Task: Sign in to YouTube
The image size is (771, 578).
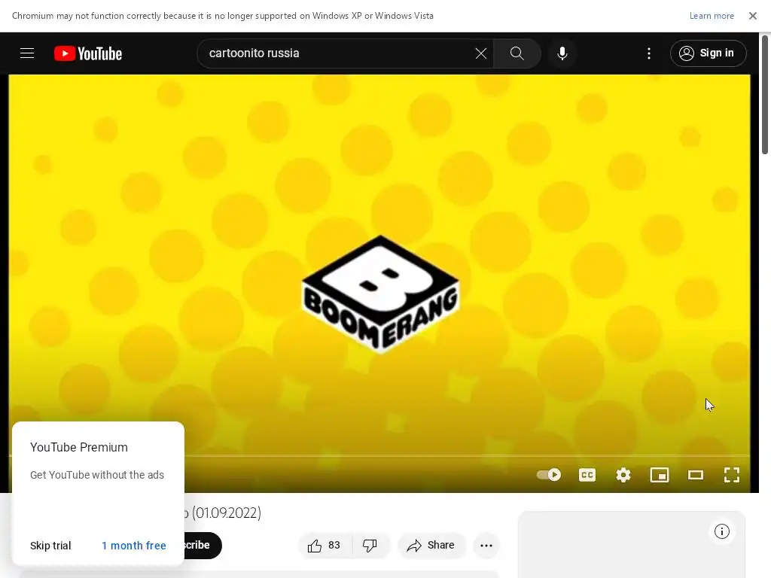Action: 708,53
